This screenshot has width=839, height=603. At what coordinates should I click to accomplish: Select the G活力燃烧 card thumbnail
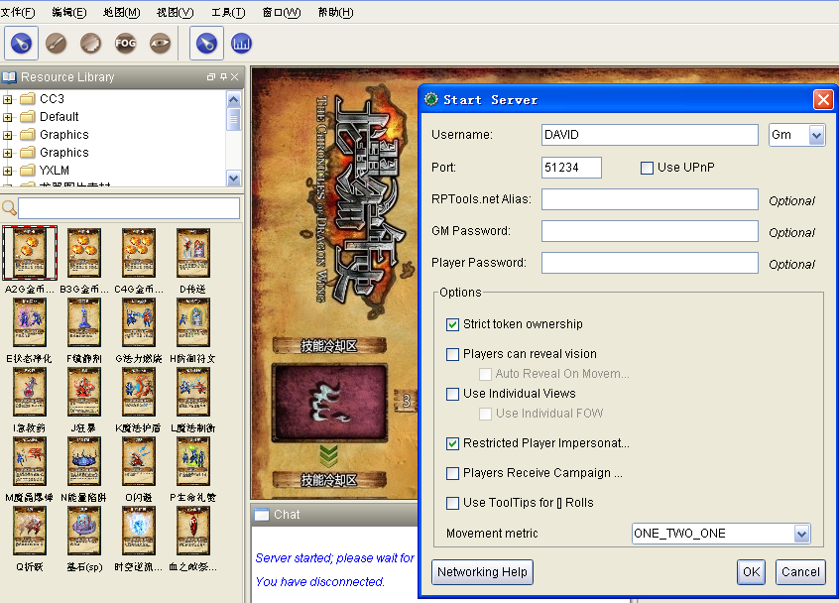(x=139, y=322)
